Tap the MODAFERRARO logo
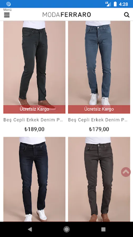Viewport: 133px width, 237px height. tap(67, 15)
